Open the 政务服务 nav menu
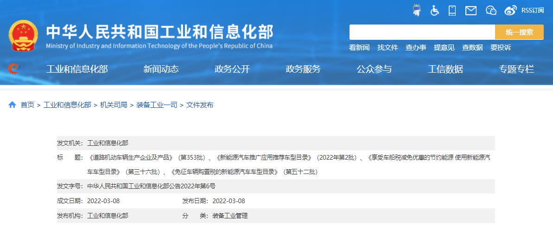553x236 pixels. [x=303, y=69]
